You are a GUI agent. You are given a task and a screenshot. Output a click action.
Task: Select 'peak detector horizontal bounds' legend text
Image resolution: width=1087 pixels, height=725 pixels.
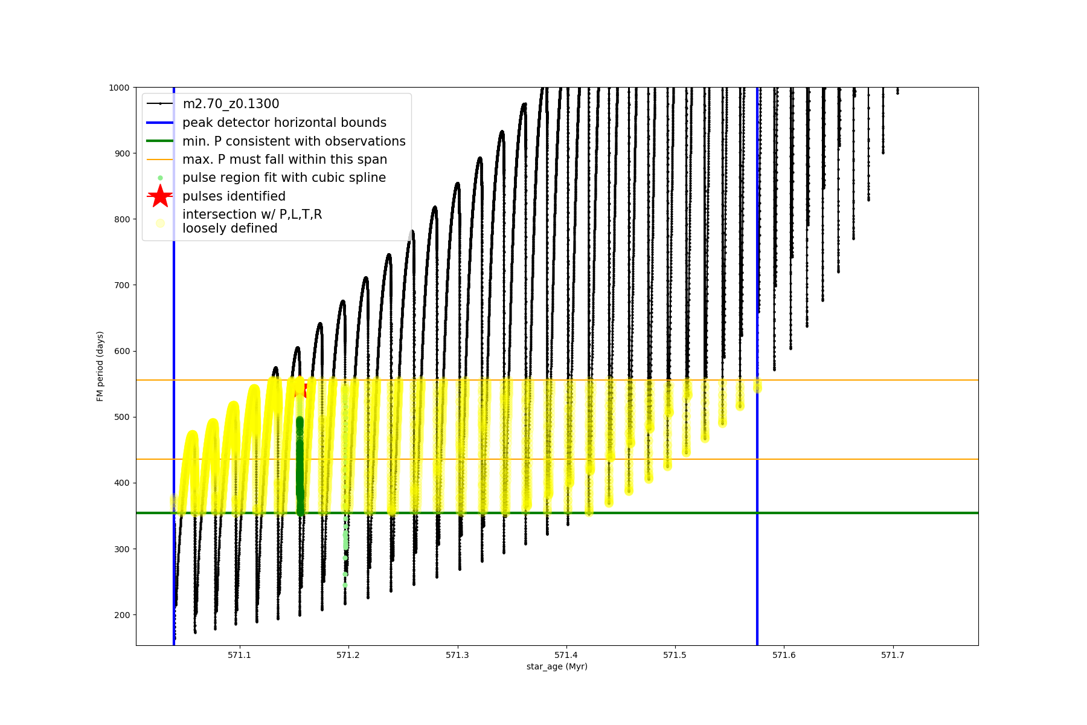pyautogui.click(x=284, y=123)
